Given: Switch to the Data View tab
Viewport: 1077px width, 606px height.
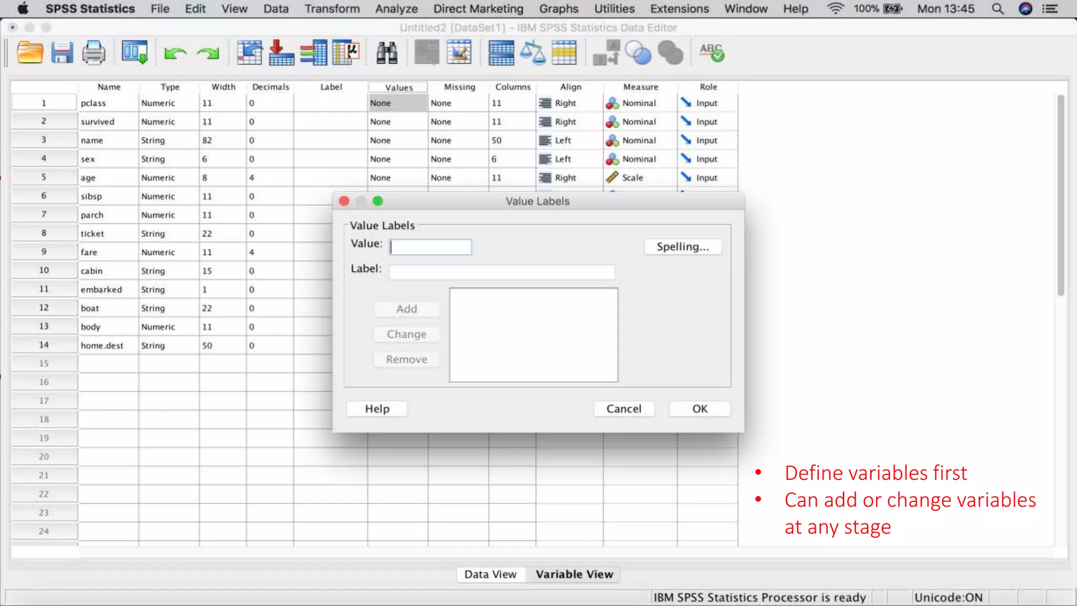Looking at the screenshot, I should [x=490, y=574].
